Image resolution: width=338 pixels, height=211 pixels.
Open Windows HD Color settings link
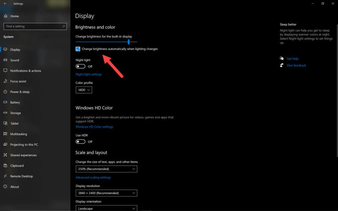click(94, 127)
